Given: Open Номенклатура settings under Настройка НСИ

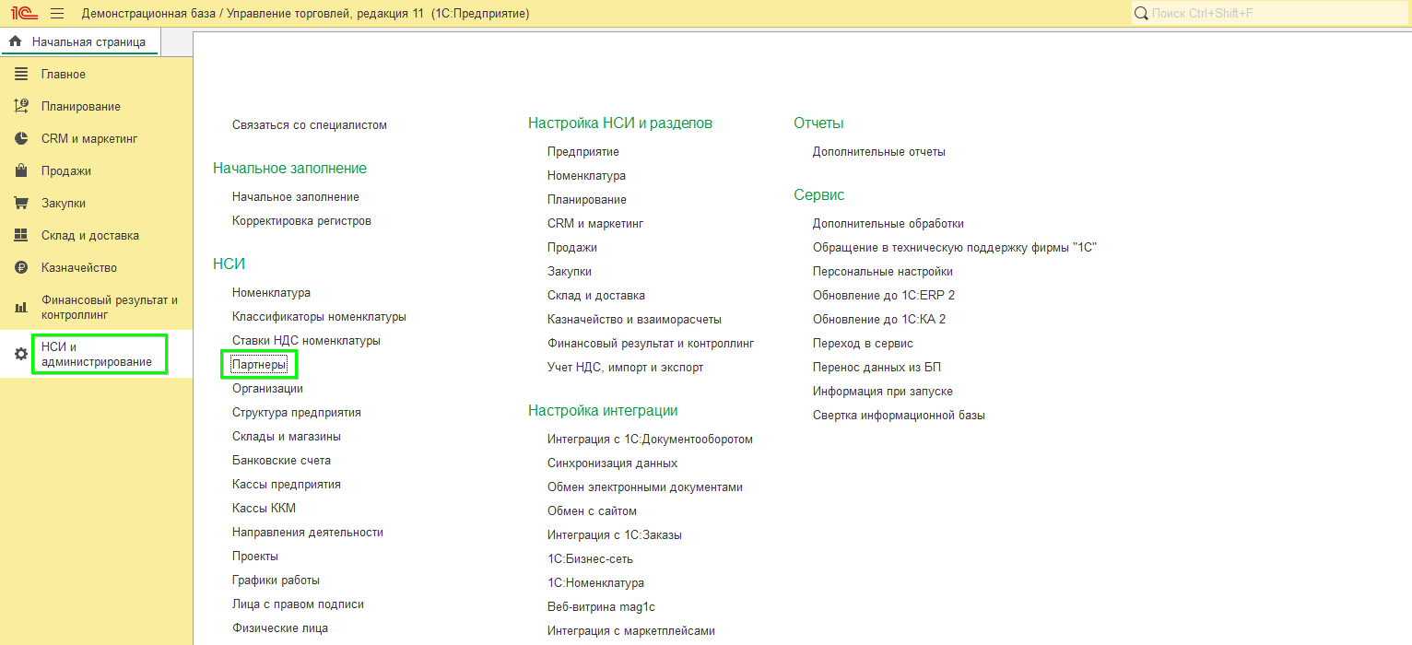Looking at the screenshot, I should click(x=586, y=175).
